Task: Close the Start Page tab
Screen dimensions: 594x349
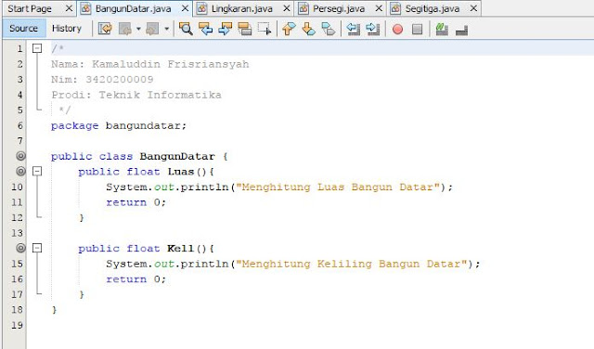Action: (69, 8)
